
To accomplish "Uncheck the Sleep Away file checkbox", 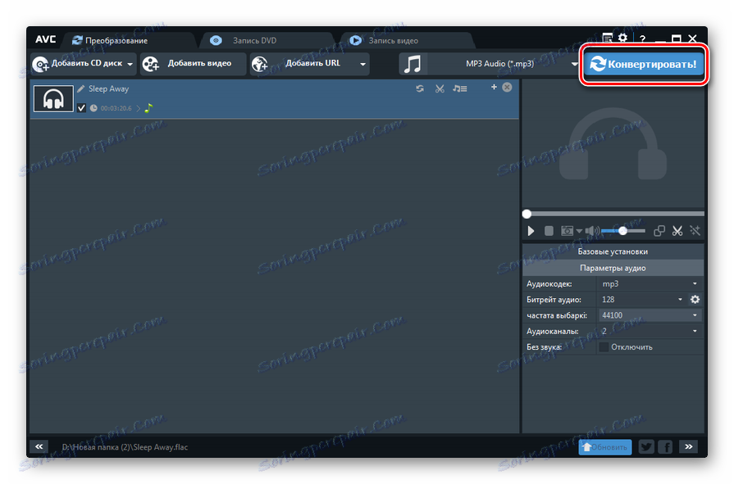I will [x=81, y=108].
